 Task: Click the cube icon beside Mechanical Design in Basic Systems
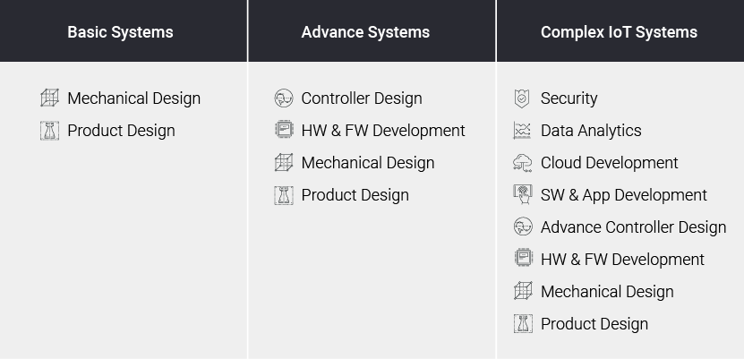tap(49, 98)
